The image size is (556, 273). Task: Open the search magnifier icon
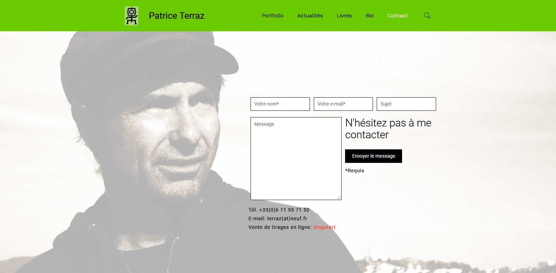click(427, 16)
